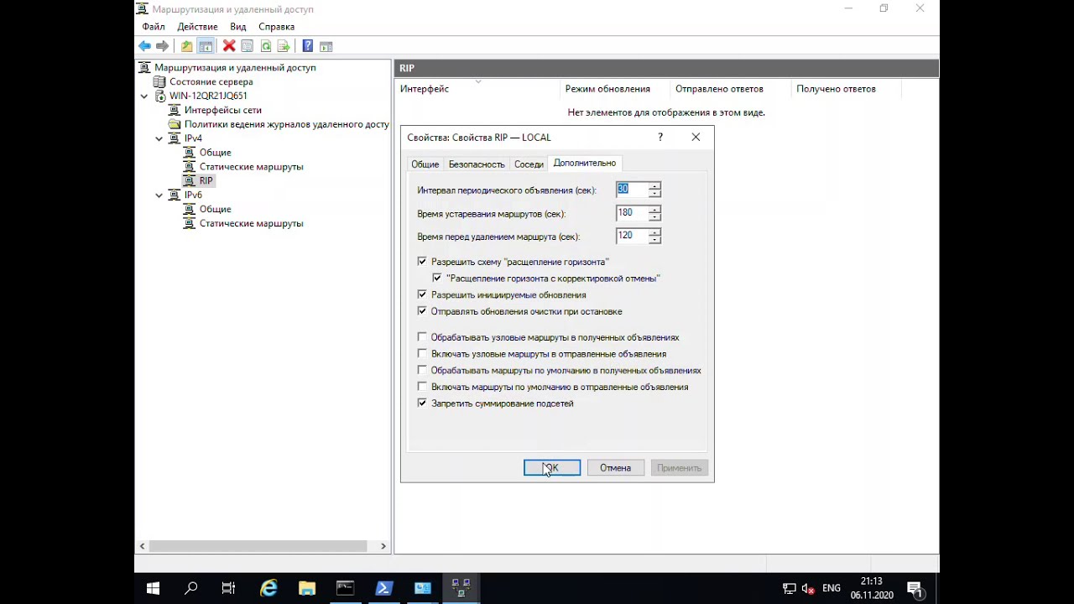Viewport: 1074px width, 604px height.
Task: Open the Действие menu
Action: [x=197, y=27]
